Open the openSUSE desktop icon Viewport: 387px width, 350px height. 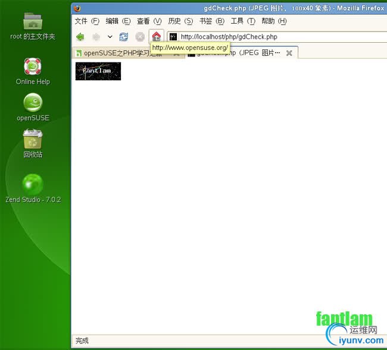point(33,108)
